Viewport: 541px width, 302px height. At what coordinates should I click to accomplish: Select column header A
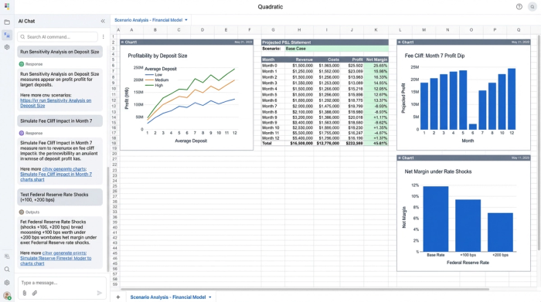tap(131, 30)
